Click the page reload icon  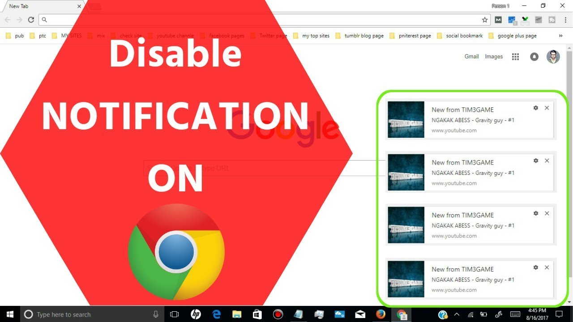[30, 20]
